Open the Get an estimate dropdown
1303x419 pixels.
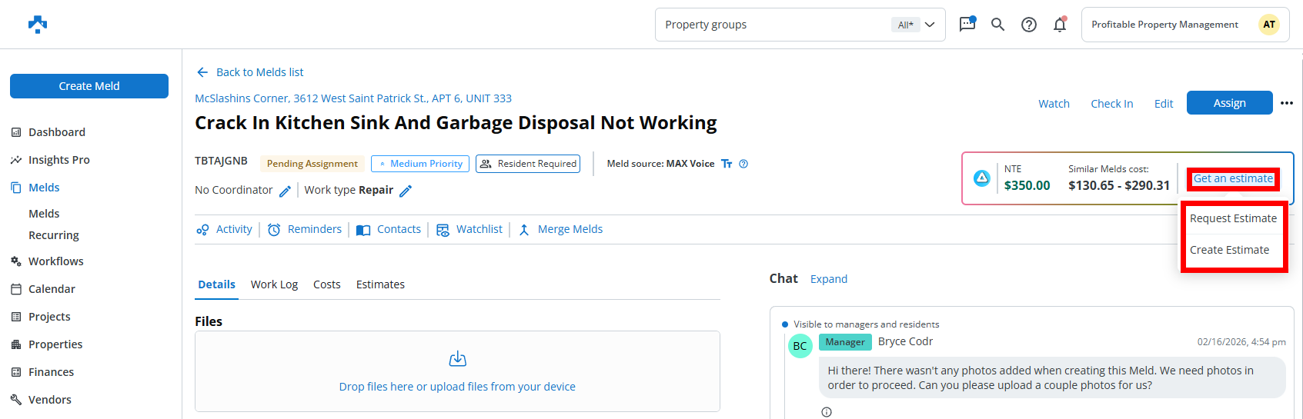(x=1232, y=179)
